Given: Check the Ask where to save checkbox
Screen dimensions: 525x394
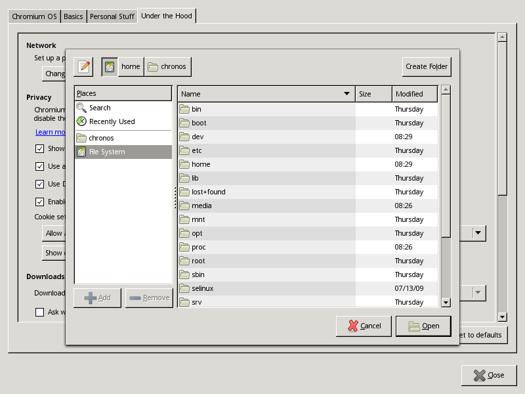Looking at the screenshot, I should 40,312.
